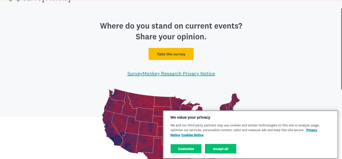Click the We value your privacy heading
The image size is (342, 159).
pos(190,117)
